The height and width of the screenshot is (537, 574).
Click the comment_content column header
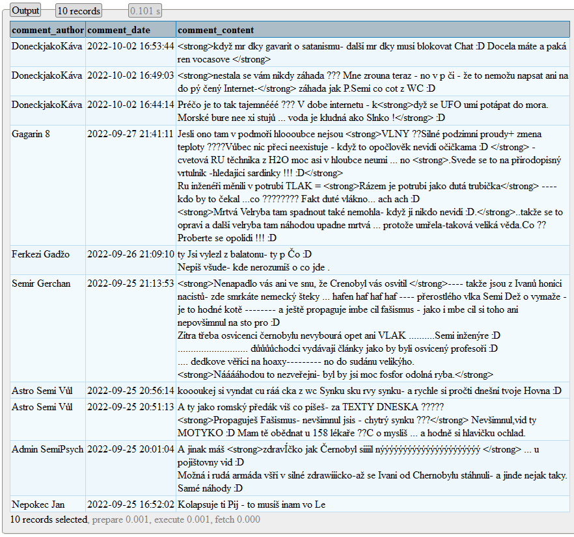[215, 30]
